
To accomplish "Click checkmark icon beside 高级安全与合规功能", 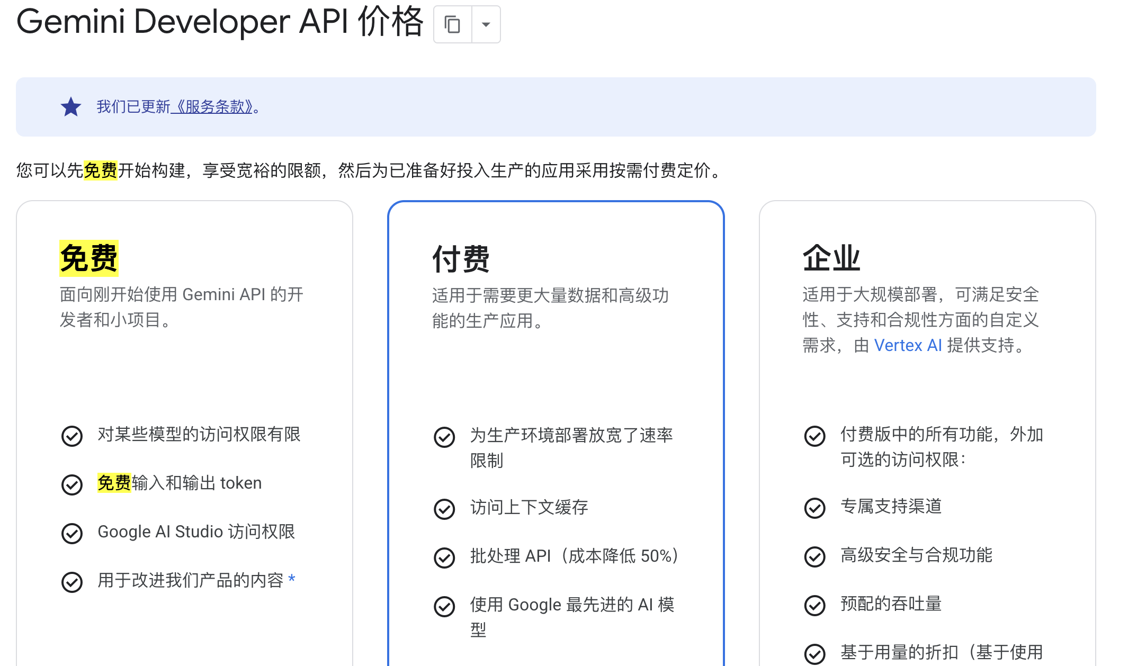I will 815,556.
